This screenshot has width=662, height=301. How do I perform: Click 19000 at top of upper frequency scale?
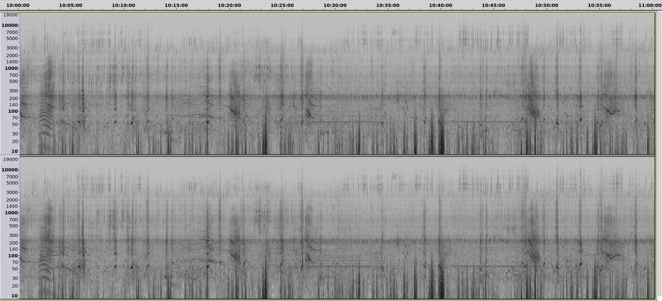pos(10,15)
